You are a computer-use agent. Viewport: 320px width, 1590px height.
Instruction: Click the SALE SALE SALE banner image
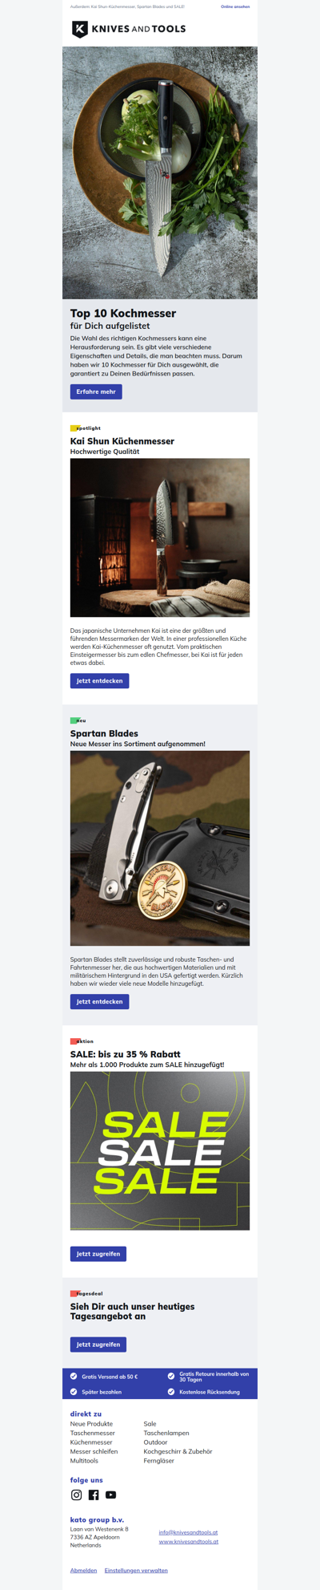tap(160, 1150)
